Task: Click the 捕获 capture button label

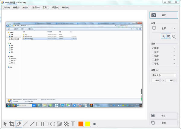Action: click(164, 15)
